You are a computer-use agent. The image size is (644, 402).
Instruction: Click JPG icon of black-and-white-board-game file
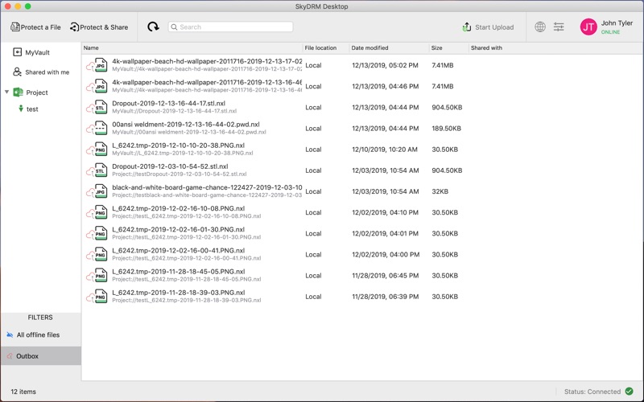[x=101, y=191]
